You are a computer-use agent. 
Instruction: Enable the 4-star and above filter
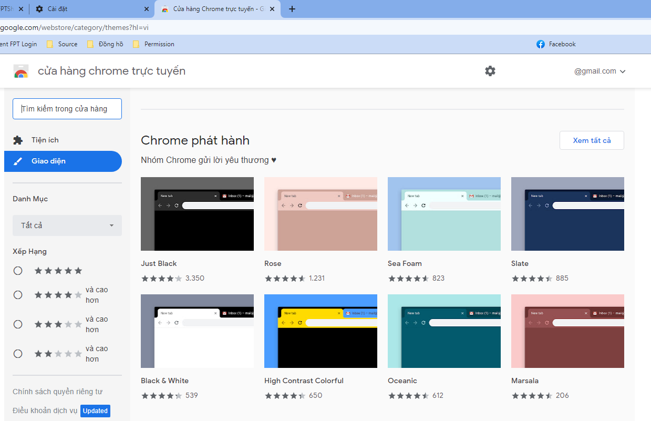(18, 295)
